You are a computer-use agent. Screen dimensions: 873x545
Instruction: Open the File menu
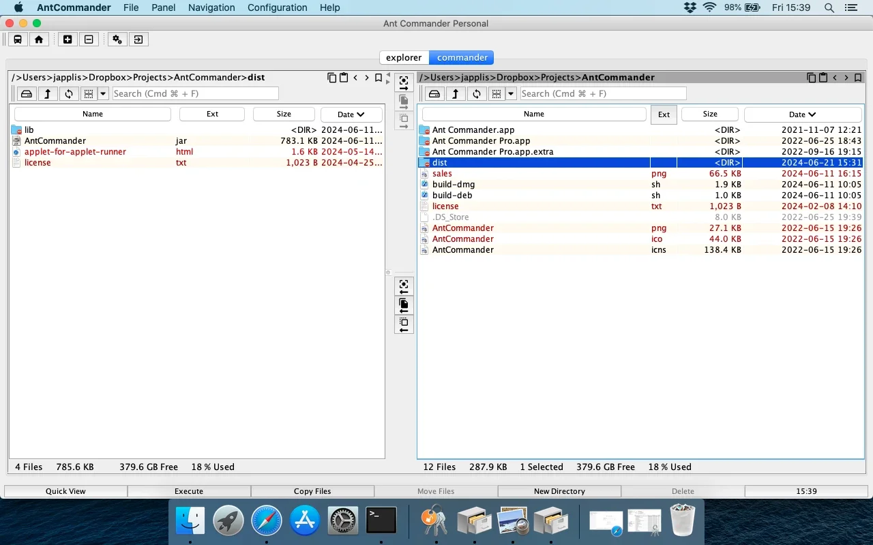click(x=131, y=7)
